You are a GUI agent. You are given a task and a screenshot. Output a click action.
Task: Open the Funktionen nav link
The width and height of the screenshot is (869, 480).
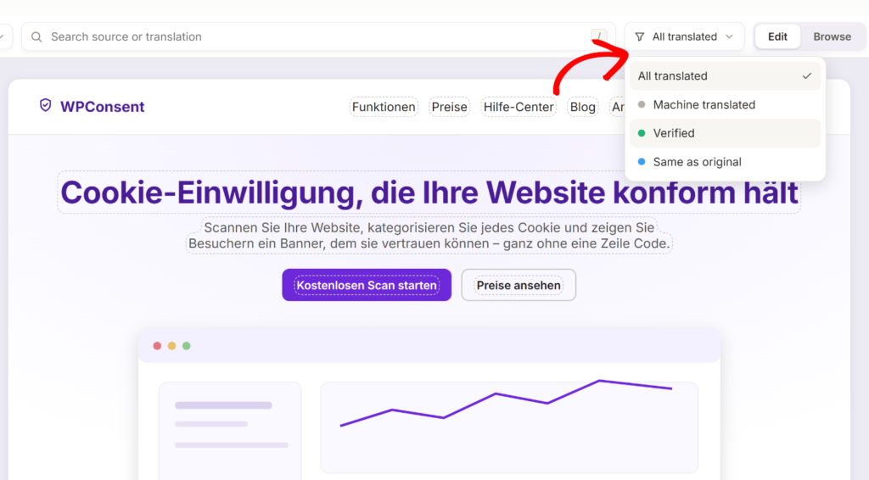[x=384, y=107]
